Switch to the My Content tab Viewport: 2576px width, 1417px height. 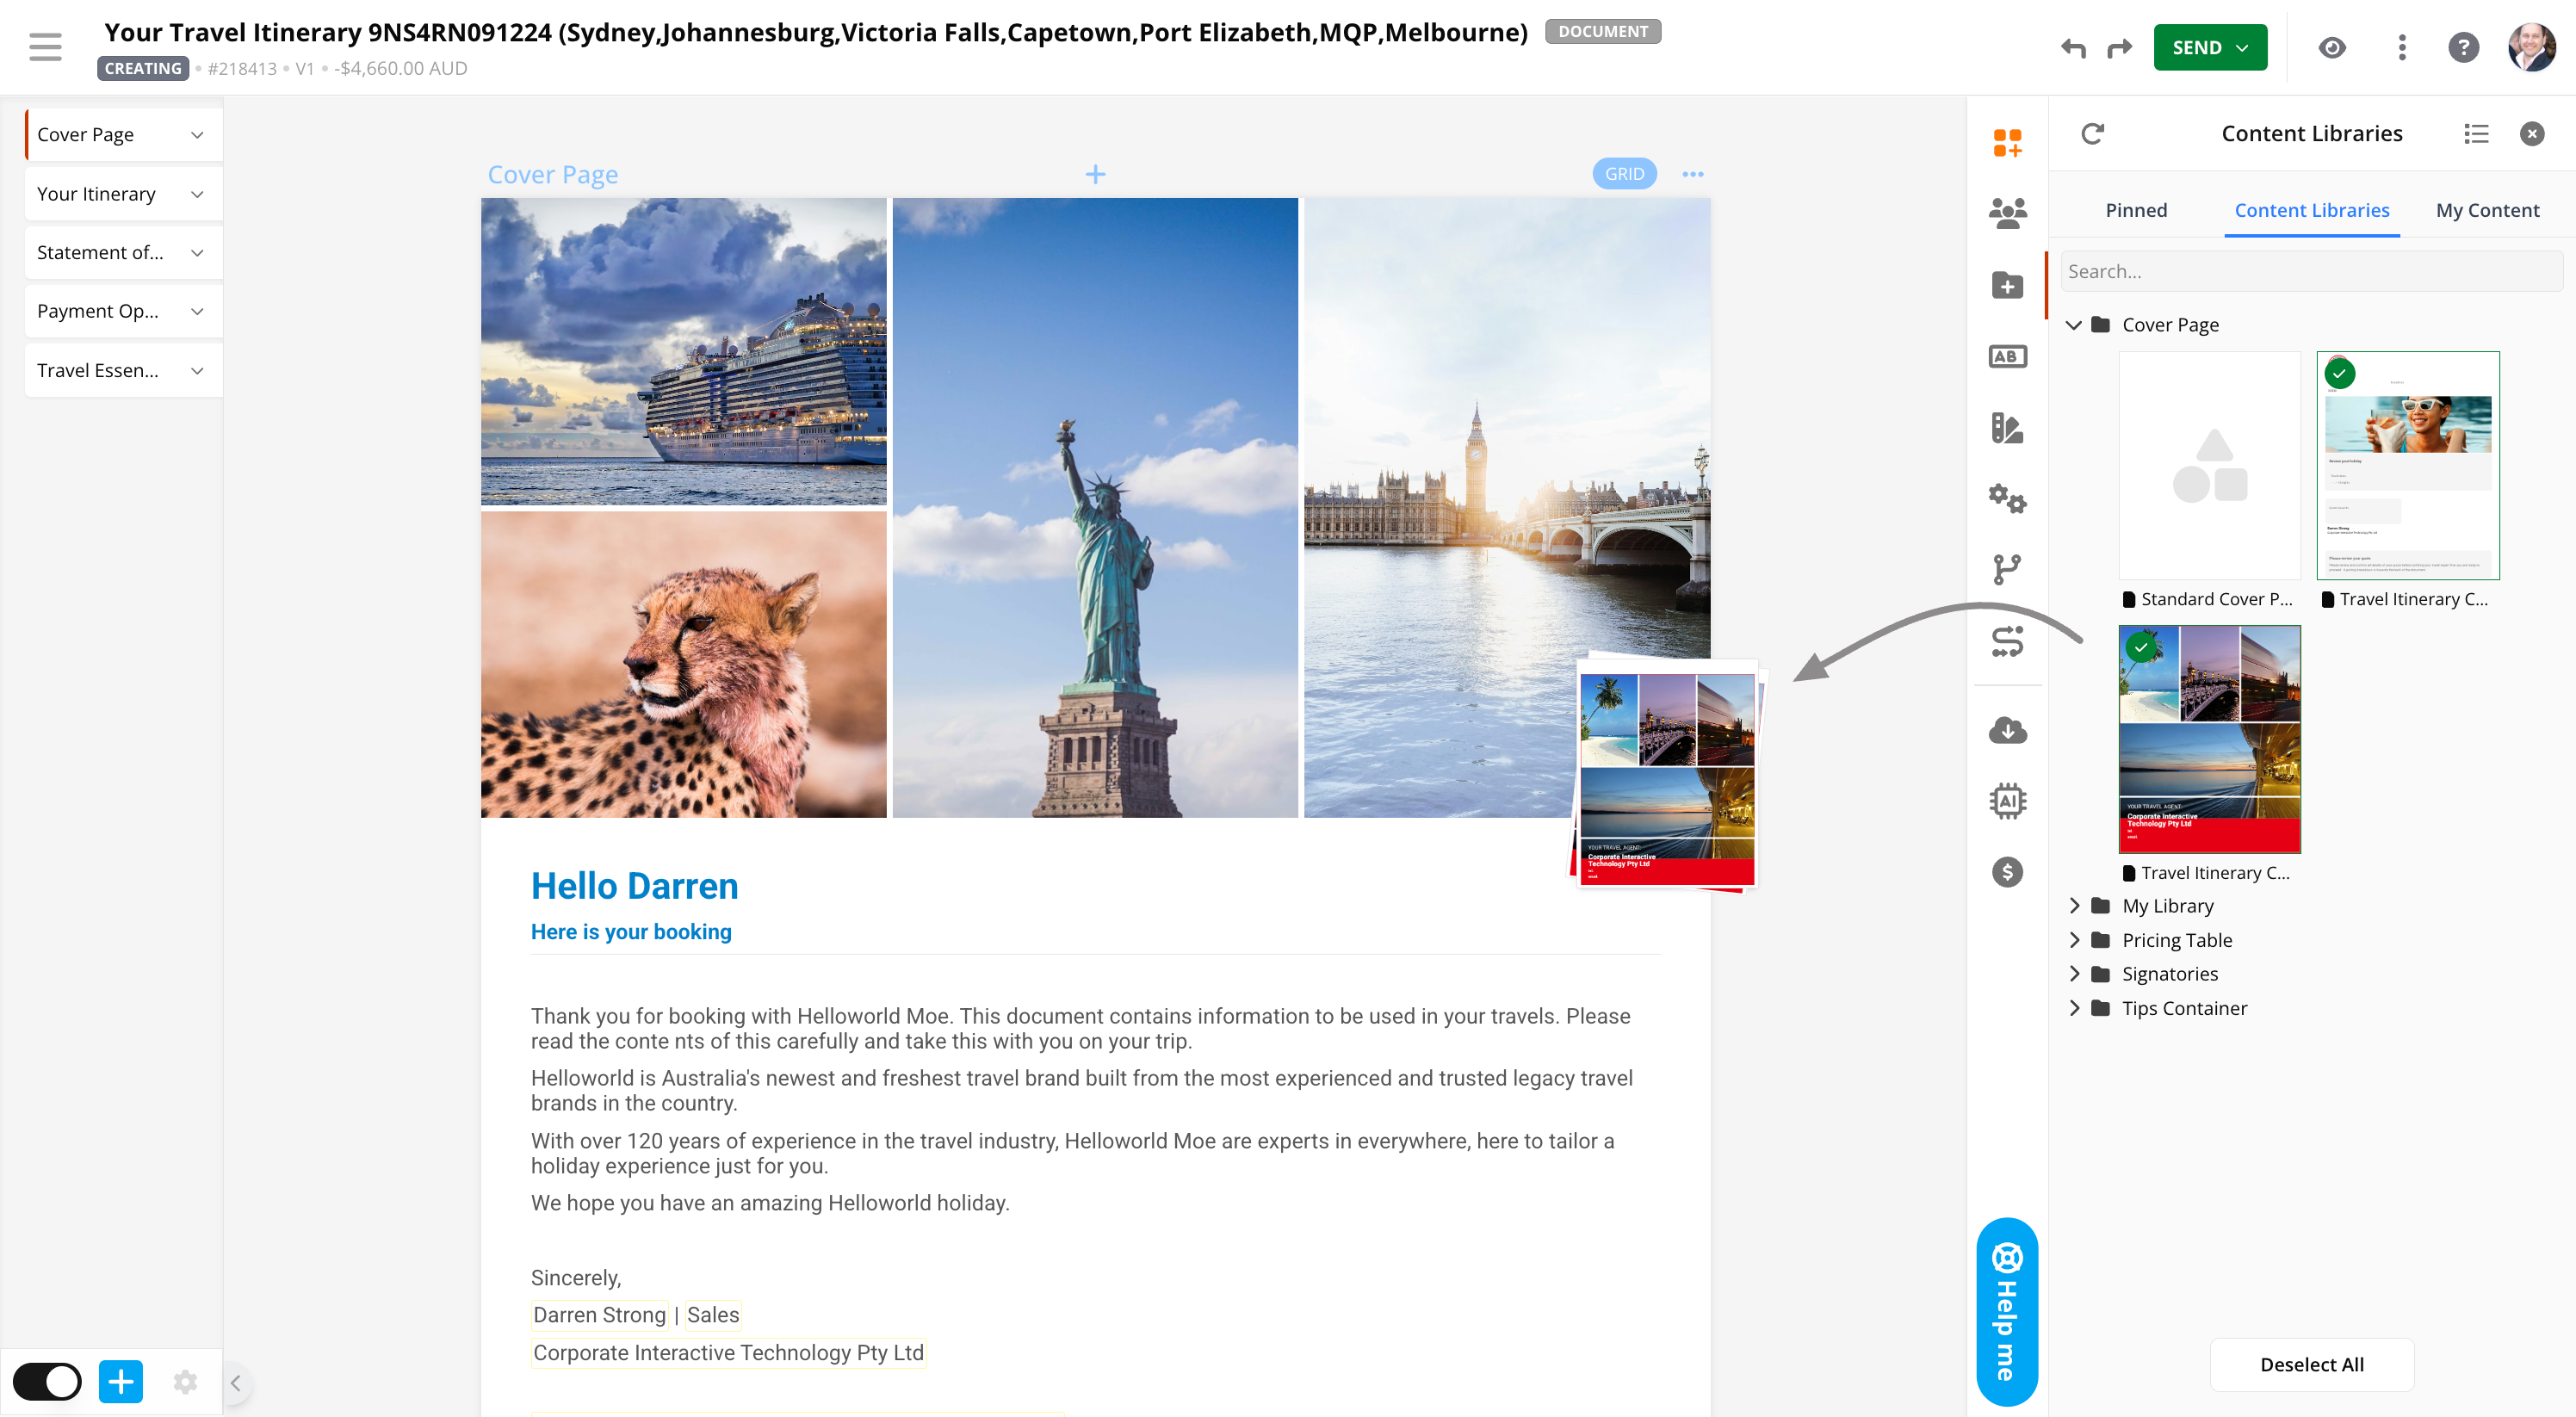(2486, 210)
